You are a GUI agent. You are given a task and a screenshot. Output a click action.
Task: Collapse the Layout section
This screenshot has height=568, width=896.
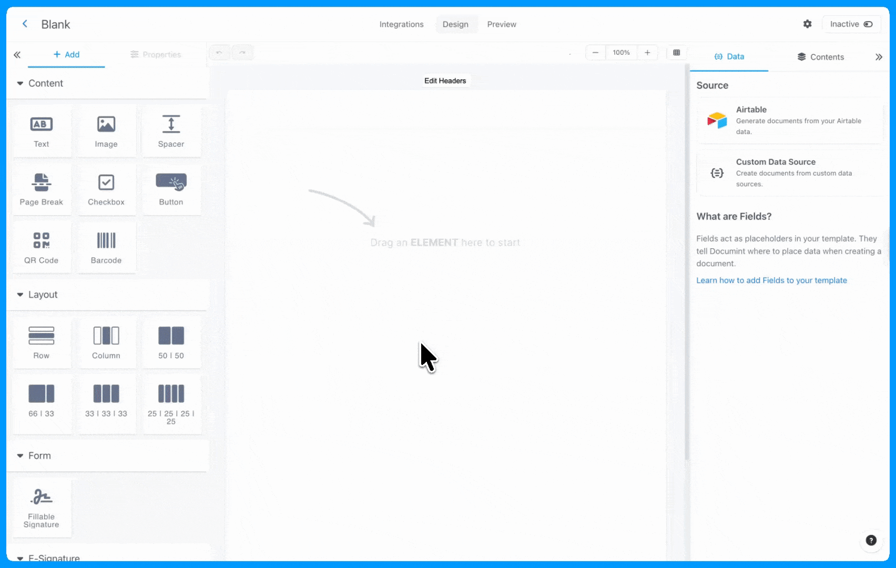(20, 295)
